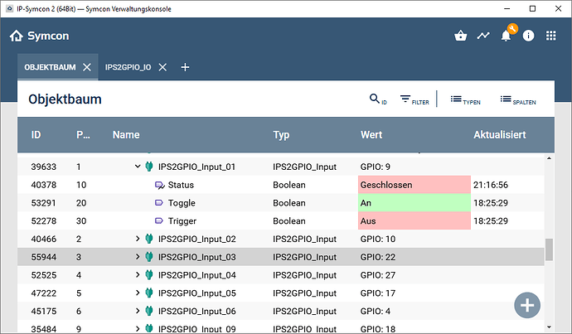The height and width of the screenshot is (334, 572).
Task: Click the IPS2GPIO_Input_03 plug icon
Action: click(149, 257)
